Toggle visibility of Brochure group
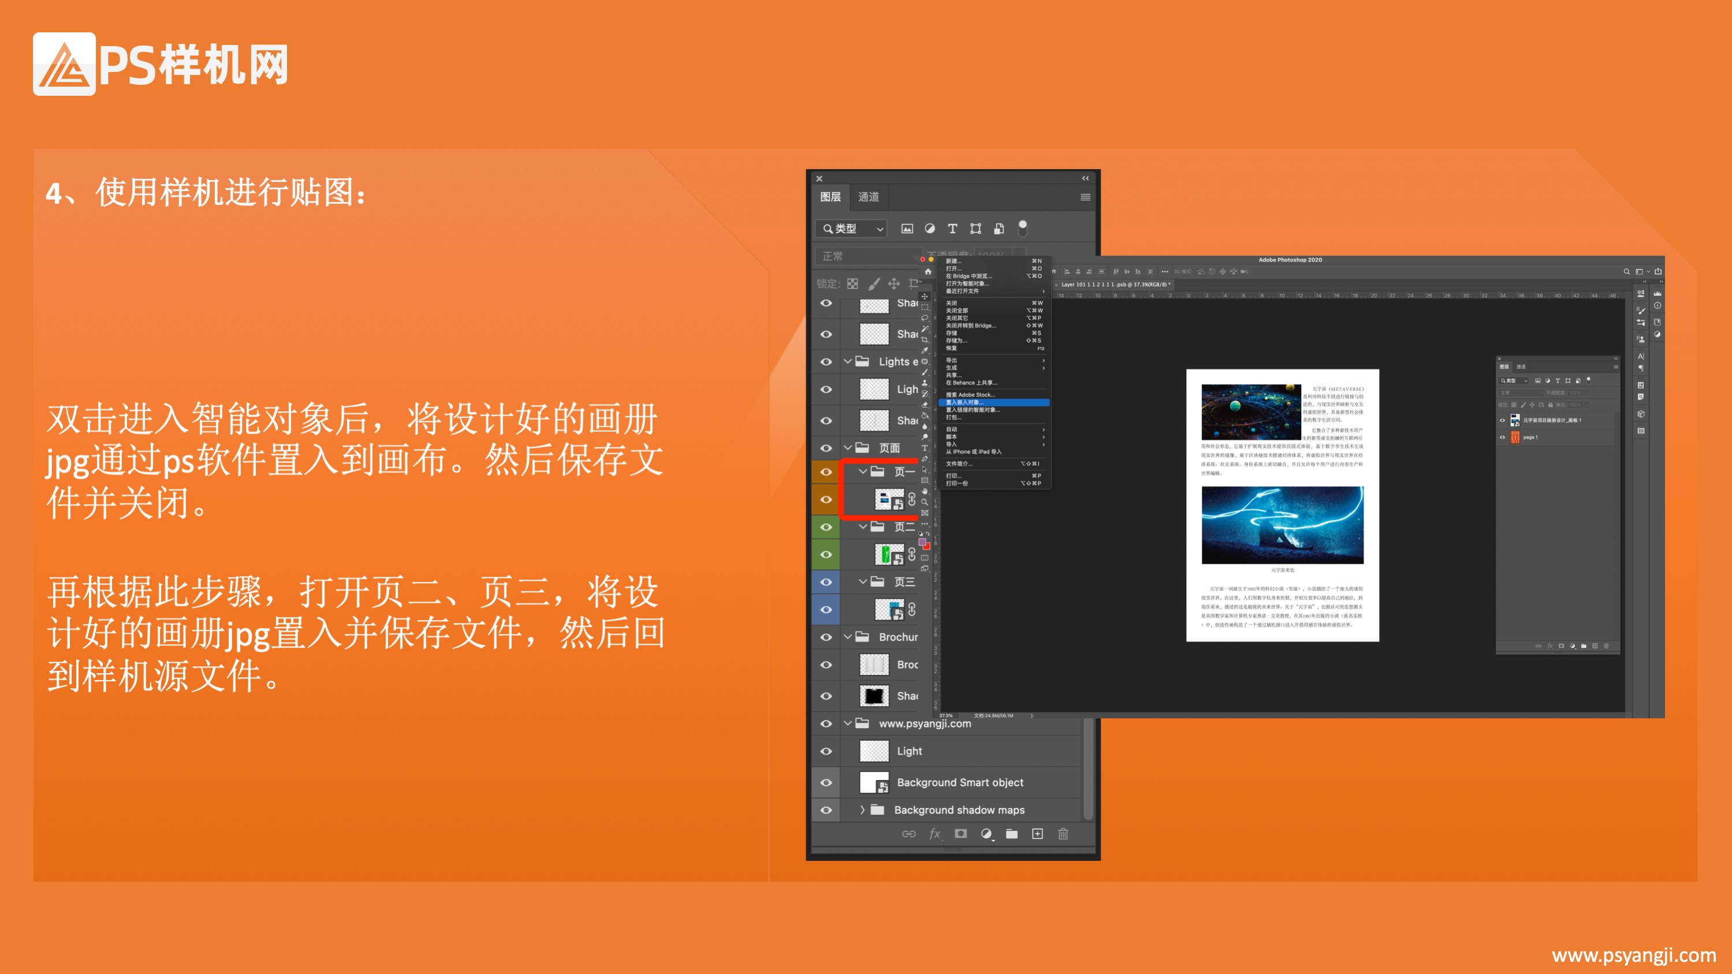 [x=826, y=637]
